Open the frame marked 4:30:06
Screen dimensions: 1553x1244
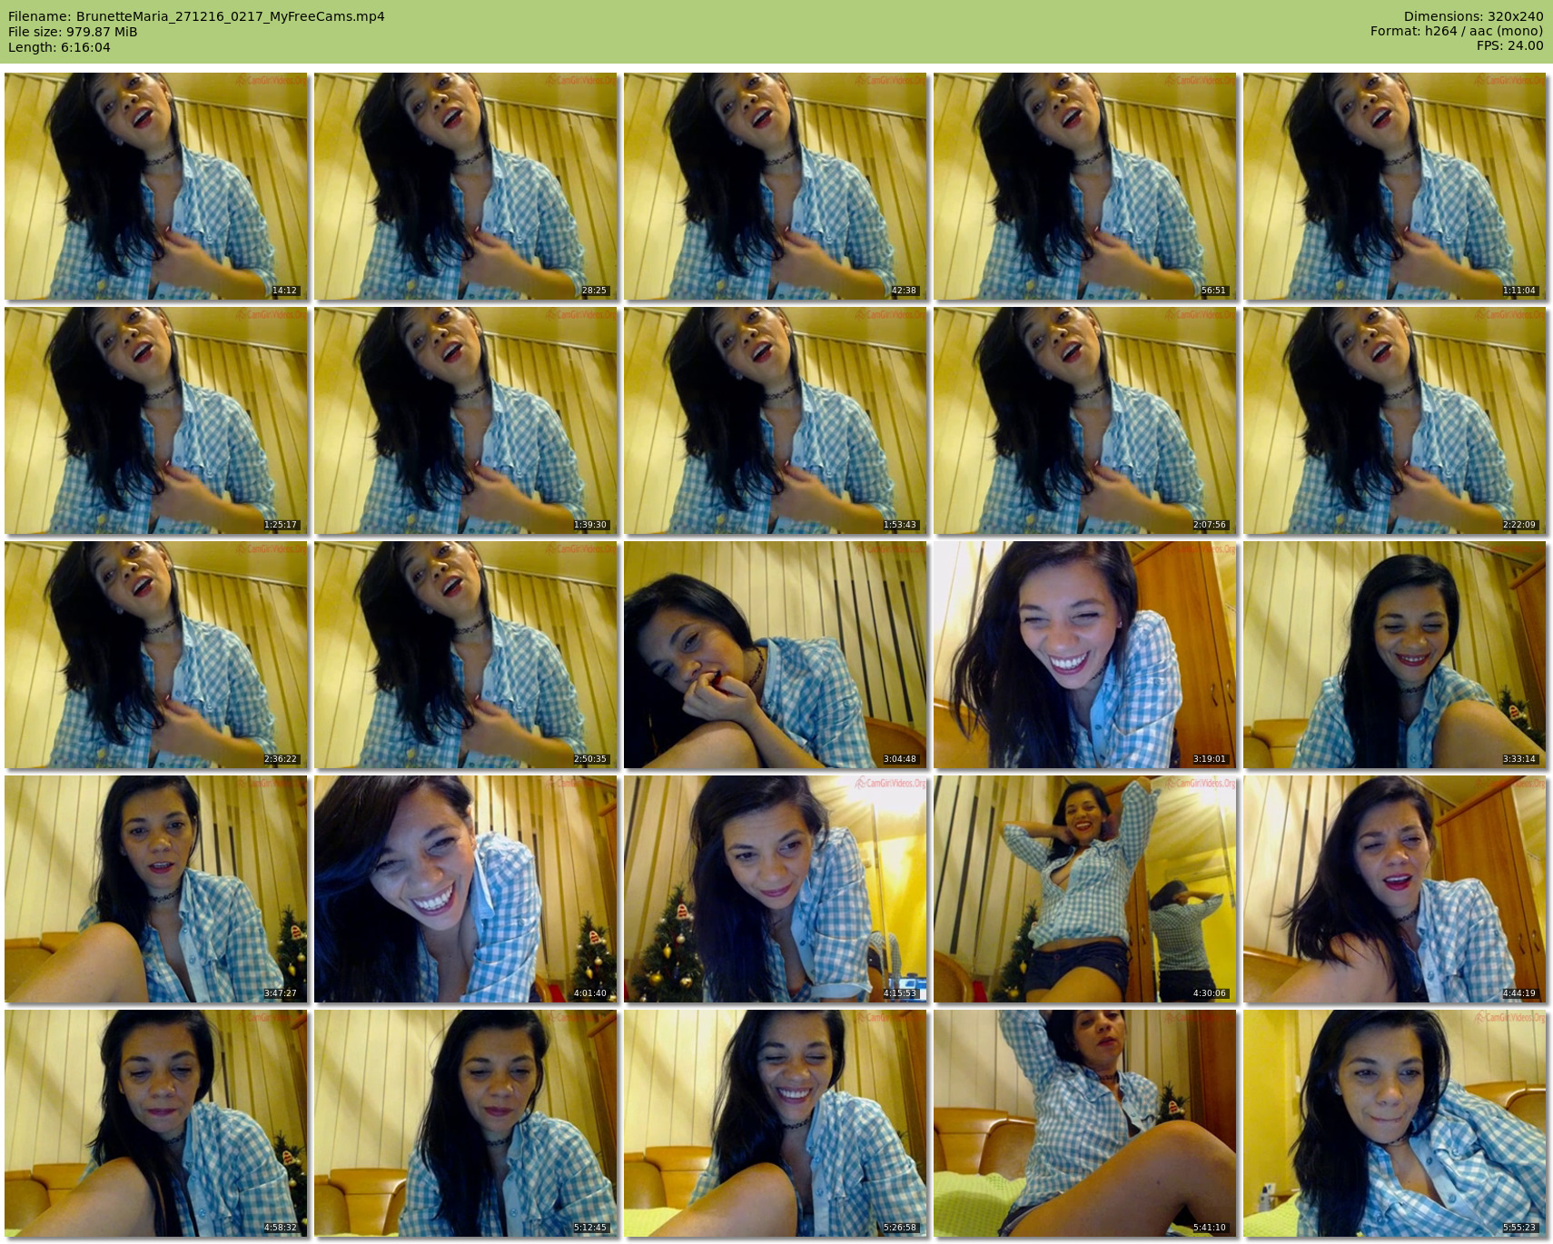tap(1084, 889)
